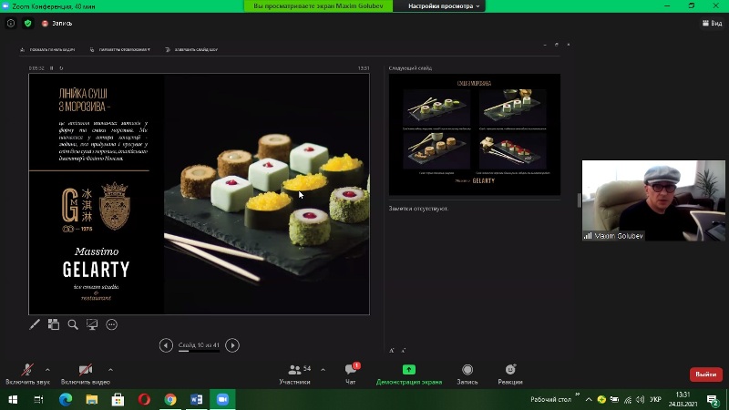729x410 pixels.
Task: Open the Чат chat panel
Action: (x=351, y=370)
